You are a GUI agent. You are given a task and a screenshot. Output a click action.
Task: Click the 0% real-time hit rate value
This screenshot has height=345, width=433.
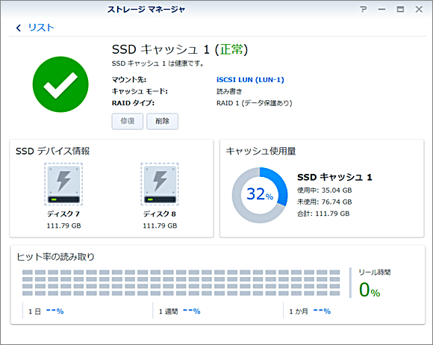tap(370, 290)
